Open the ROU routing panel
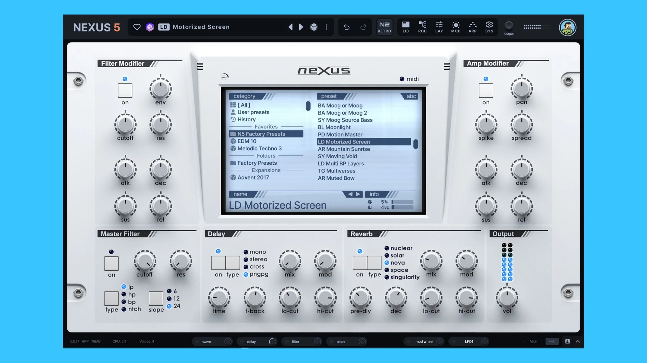The image size is (647, 363). (422, 27)
